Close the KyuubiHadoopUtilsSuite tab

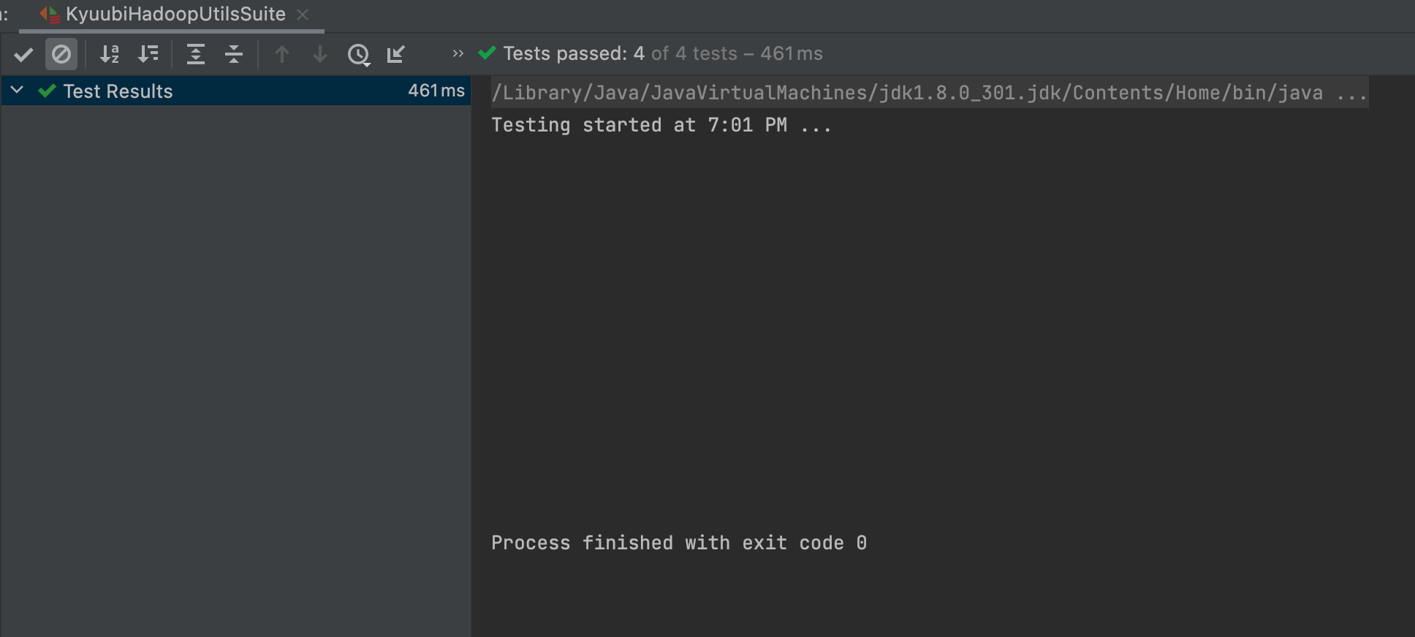pos(303,15)
